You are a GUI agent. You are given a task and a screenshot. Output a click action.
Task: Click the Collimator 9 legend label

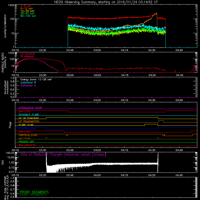coord(28,85)
